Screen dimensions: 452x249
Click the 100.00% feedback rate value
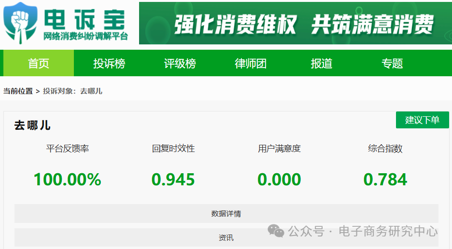[68, 179]
